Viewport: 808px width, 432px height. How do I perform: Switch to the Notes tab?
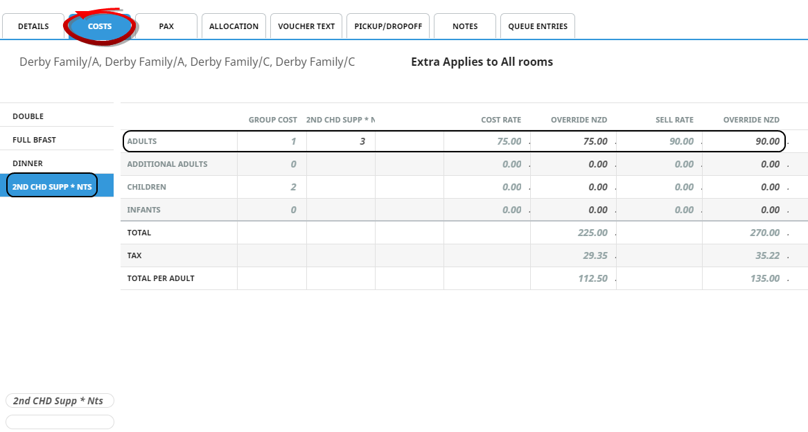click(x=465, y=26)
